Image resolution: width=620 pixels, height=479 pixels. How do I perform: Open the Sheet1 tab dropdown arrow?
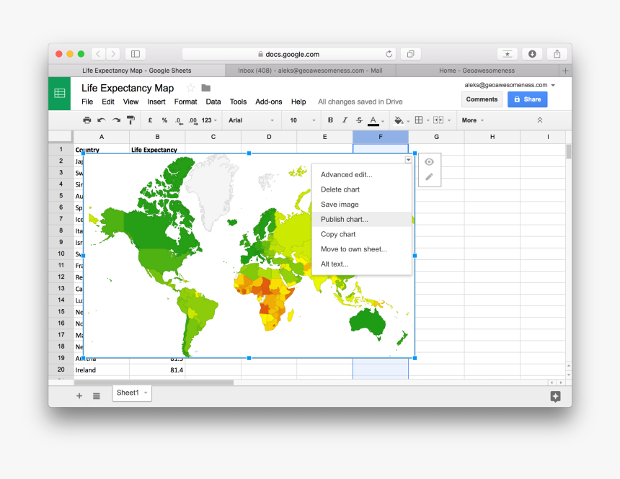[x=146, y=393]
